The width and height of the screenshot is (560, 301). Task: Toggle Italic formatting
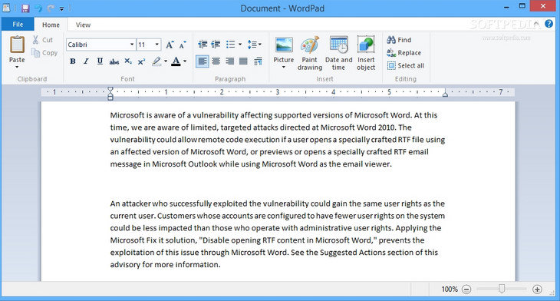coord(86,61)
